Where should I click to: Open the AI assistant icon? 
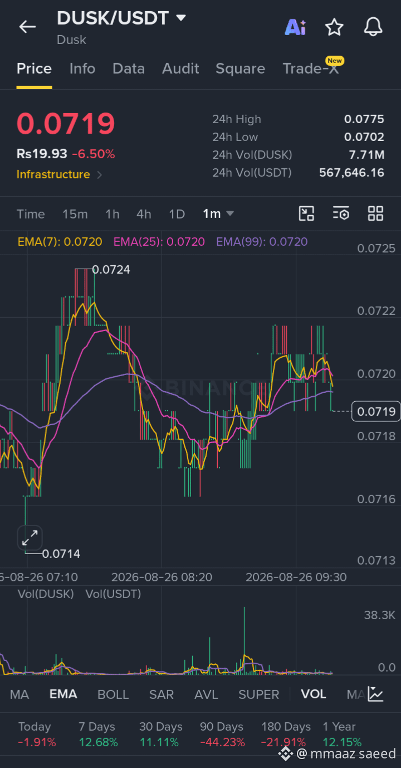tap(295, 27)
